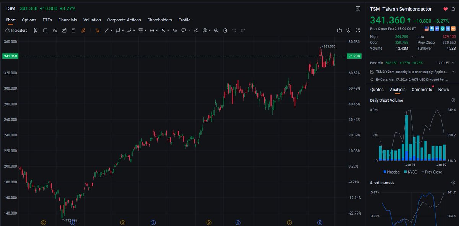Toggle drawings visibility with eye icon
459x226 pixels.
point(216,30)
